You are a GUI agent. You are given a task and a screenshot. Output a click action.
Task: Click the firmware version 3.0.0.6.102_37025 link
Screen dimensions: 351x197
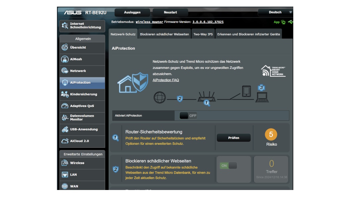tap(208, 22)
